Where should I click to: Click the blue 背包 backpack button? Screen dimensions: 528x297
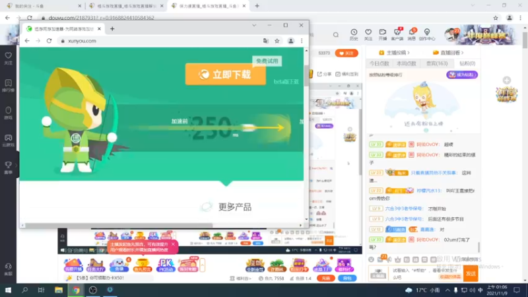347,279
